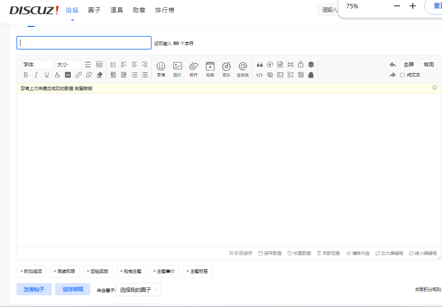This screenshot has height=307, width=442.
Task: Enable the 纯文本 plain text checkbox
Action: coord(402,75)
